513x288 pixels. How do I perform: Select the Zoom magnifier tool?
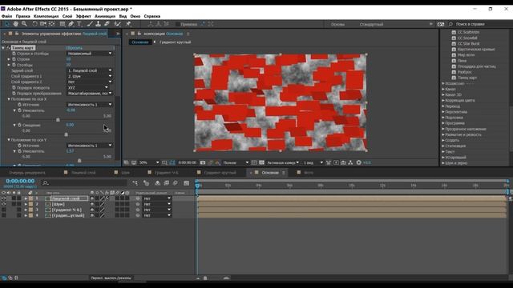pyautogui.click(x=24, y=24)
